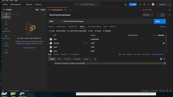Uncheck the type row checkbox
This screenshot has height=97, width=173.
tap(51, 39)
